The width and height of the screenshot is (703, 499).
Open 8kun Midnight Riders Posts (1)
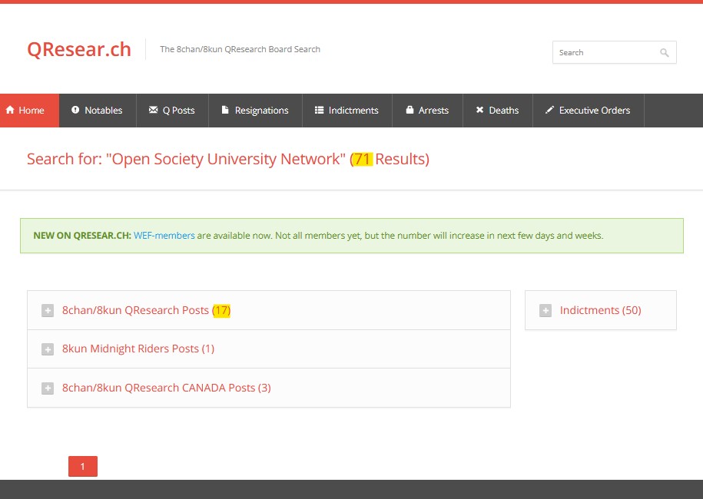tap(138, 349)
